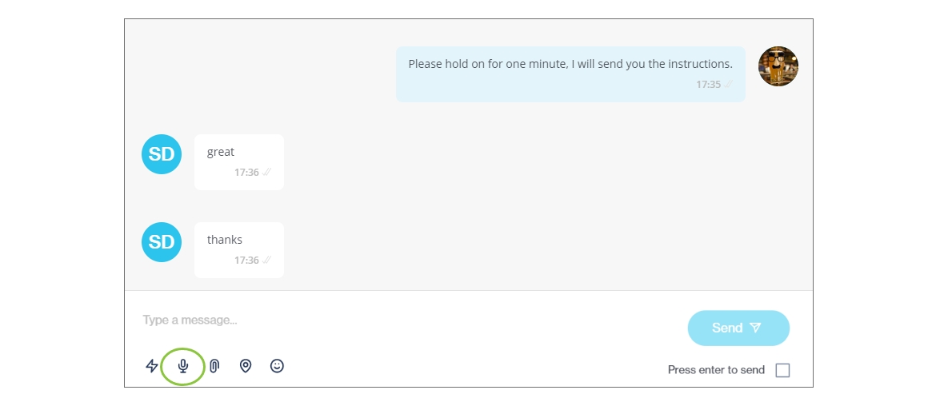936x394 pixels.
Task: Click the Send button
Action: [x=738, y=328]
